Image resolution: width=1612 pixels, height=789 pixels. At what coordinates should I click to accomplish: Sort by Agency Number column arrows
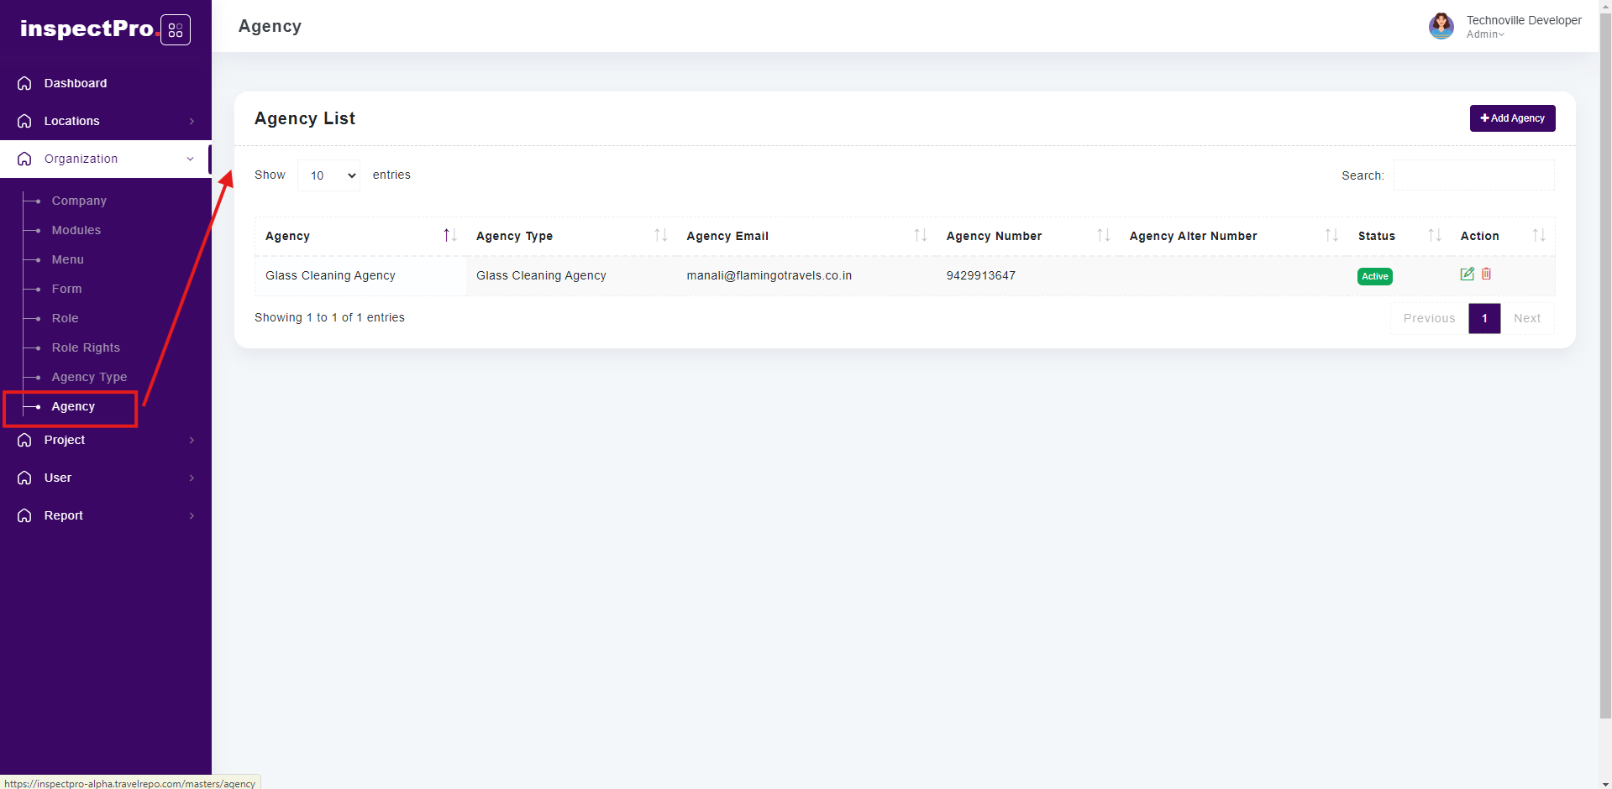click(1103, 236)
